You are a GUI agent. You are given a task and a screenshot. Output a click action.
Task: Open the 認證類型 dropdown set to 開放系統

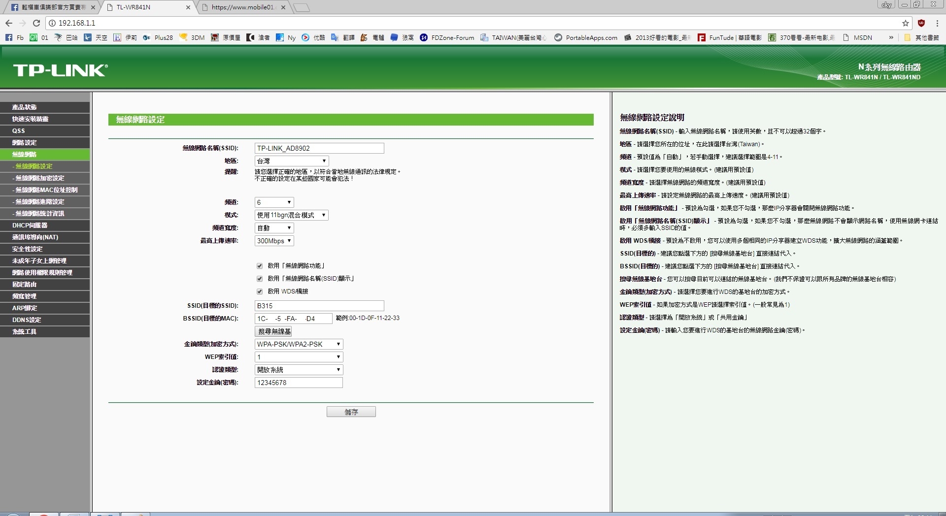[299, 370]
